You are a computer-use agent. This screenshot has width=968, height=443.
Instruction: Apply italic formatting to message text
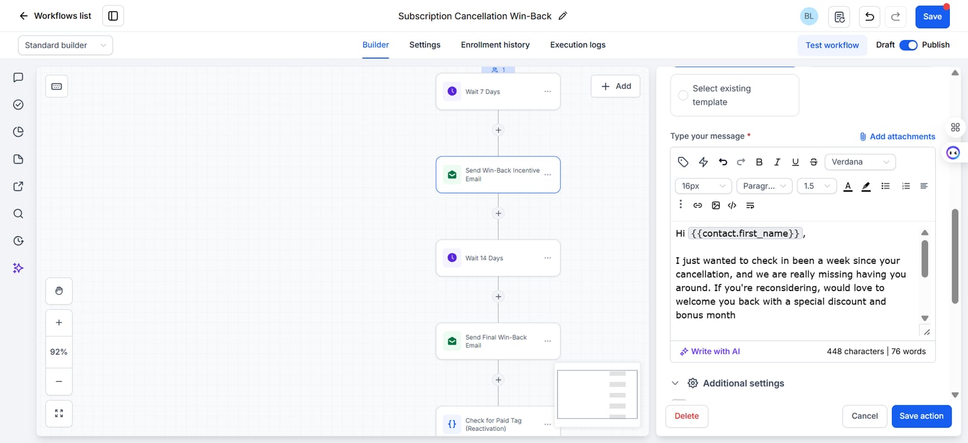[x=777, y=162]
